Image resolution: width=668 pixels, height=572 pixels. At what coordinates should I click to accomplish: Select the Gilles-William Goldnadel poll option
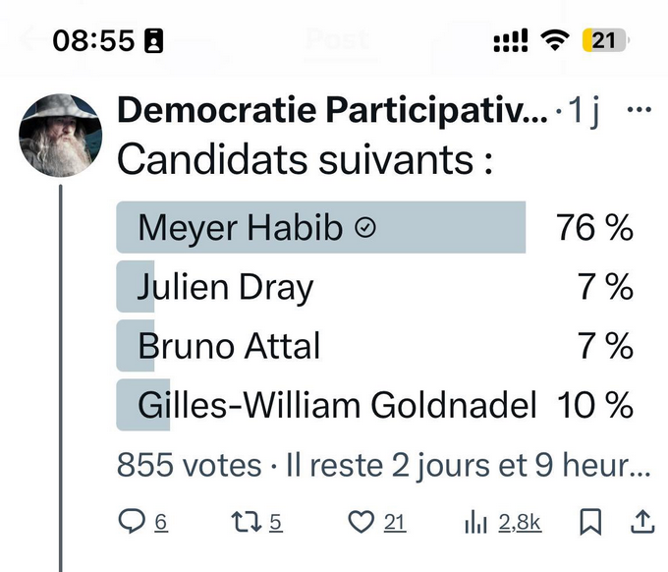[337, 404]
